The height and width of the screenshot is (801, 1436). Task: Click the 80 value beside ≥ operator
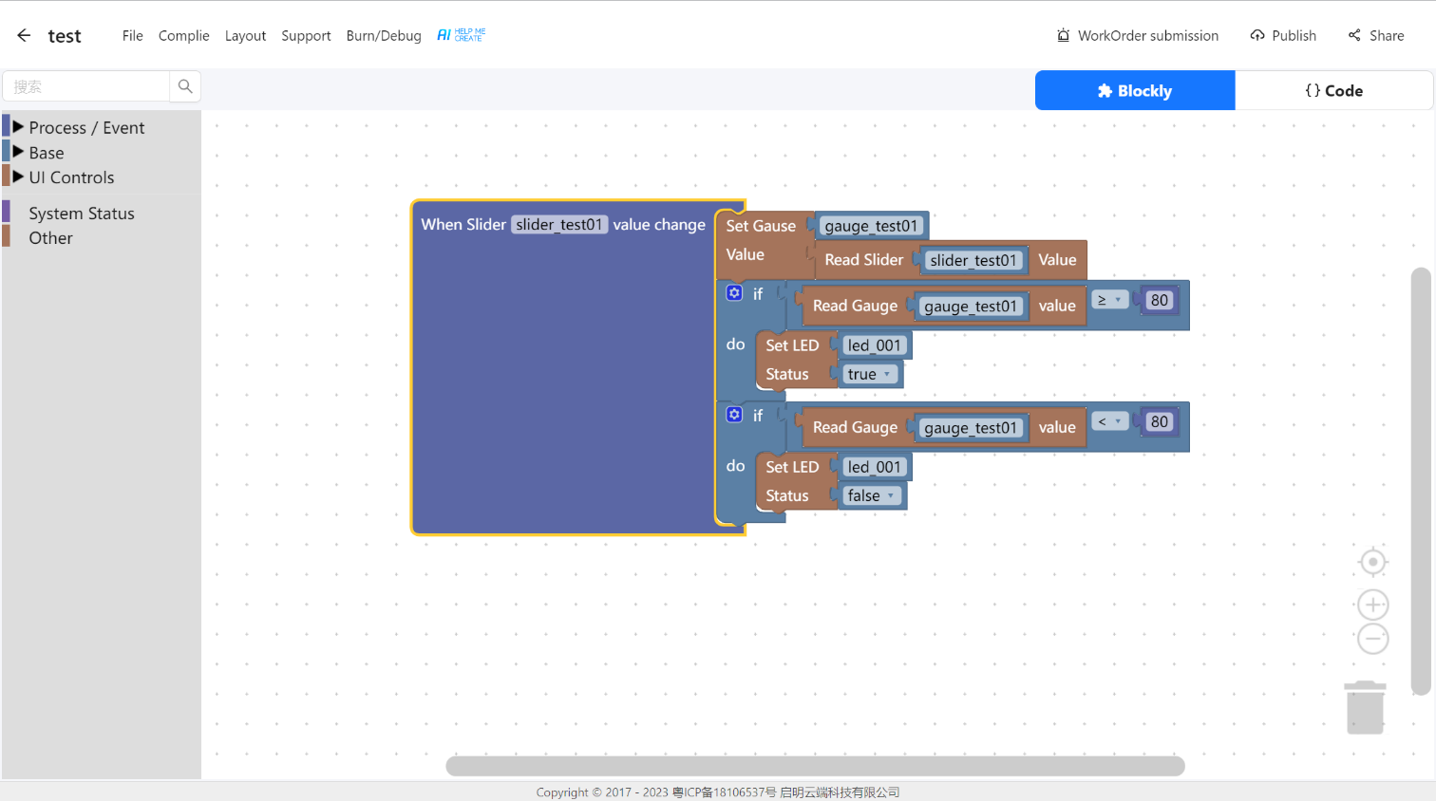coord(1160,300)
